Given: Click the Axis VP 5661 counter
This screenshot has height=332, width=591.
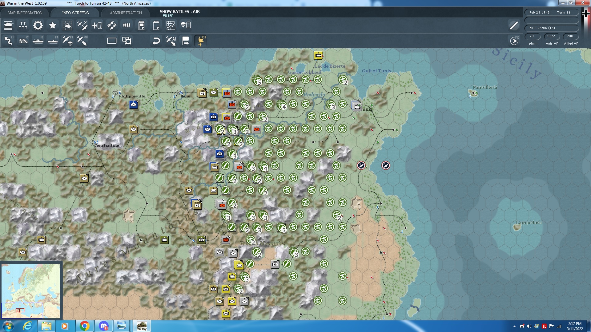Looking at the screenshot, I should point(552,36).
